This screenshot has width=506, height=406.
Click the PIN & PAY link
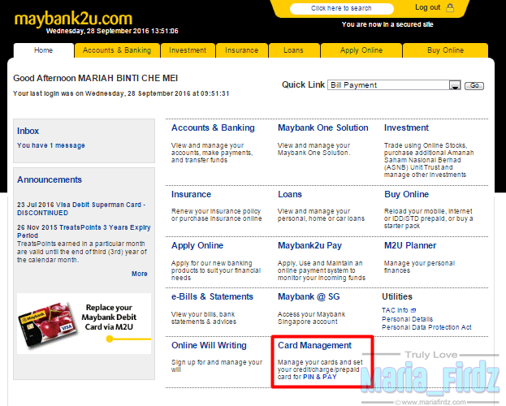(320, 377)
